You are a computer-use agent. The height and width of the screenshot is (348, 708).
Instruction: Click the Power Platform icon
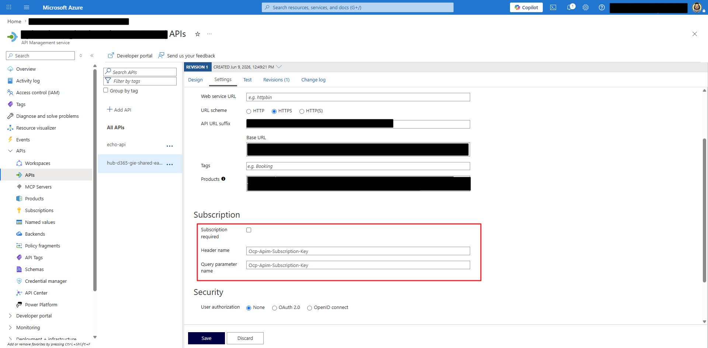tap(19, 305)
